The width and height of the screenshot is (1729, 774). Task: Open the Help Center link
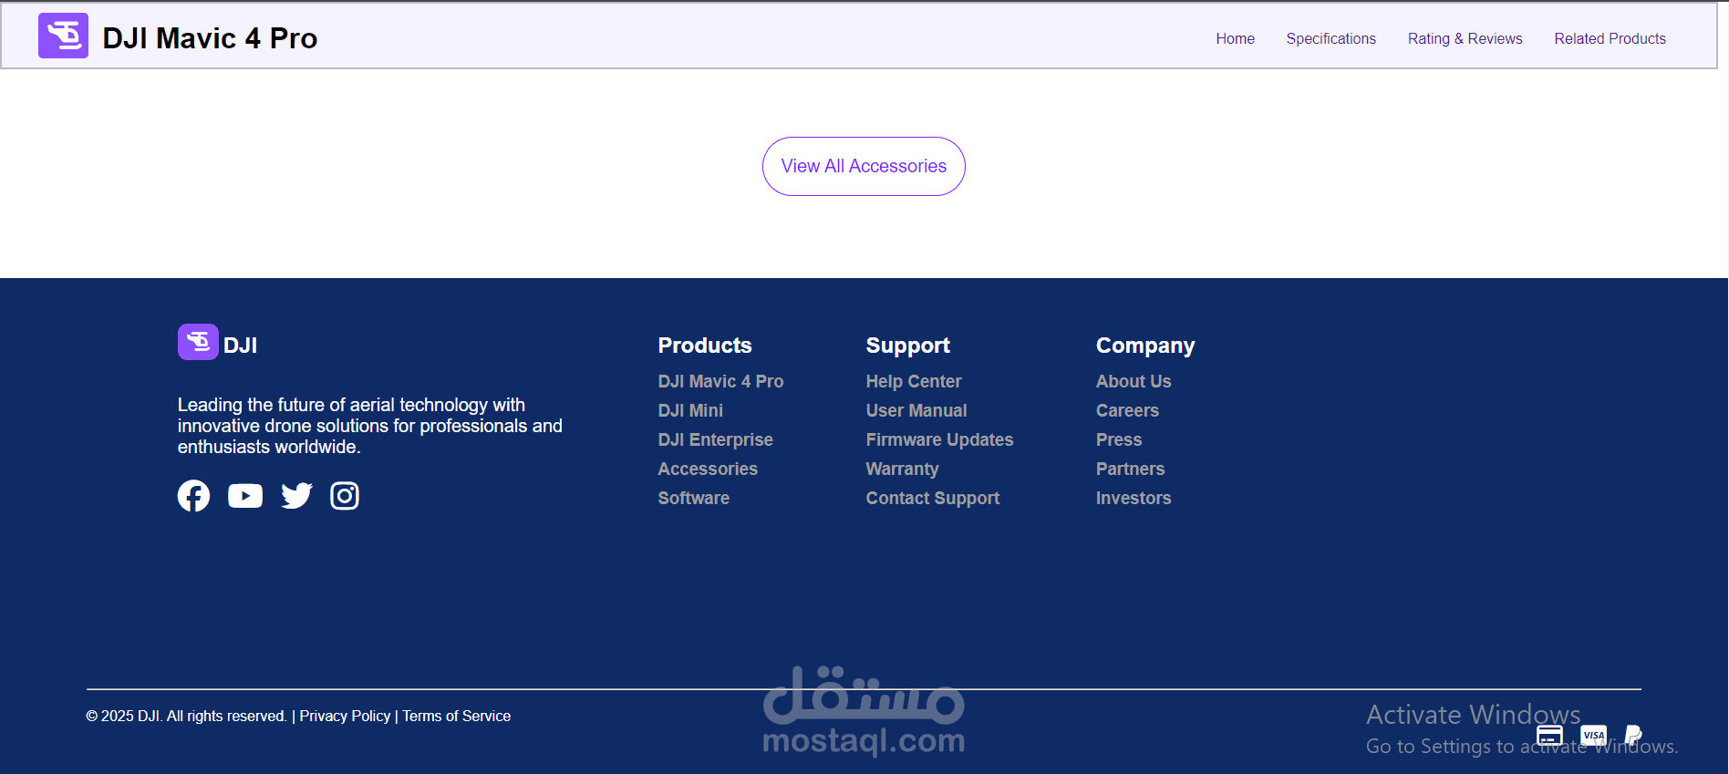[x=914, y=381]
